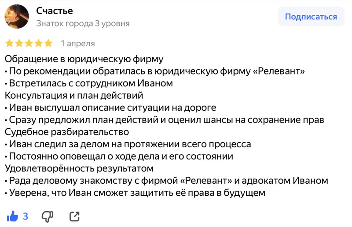
Task: Click the first rating star
Action: [x=9, y=43]
